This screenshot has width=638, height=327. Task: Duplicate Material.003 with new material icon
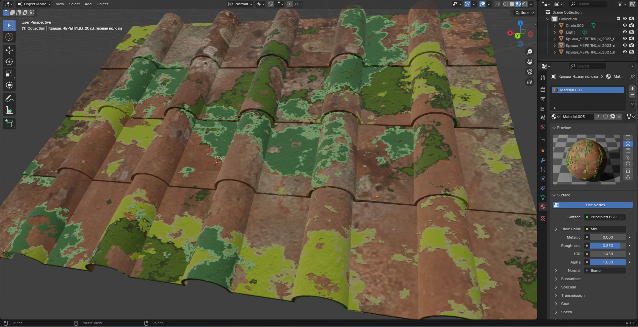pyautogui.click(x=612, y=117)
